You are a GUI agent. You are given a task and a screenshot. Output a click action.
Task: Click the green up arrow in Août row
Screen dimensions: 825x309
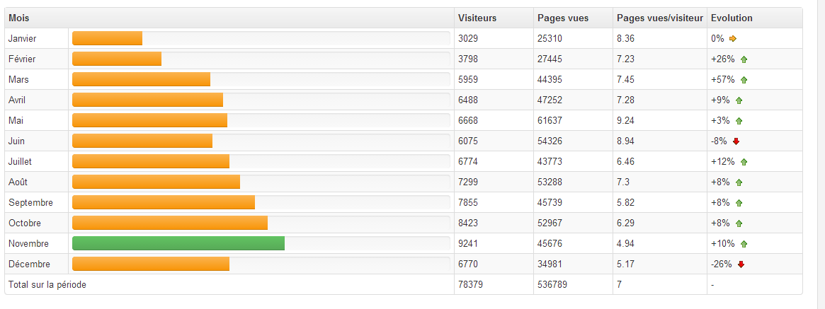click(x=739, y=182)
